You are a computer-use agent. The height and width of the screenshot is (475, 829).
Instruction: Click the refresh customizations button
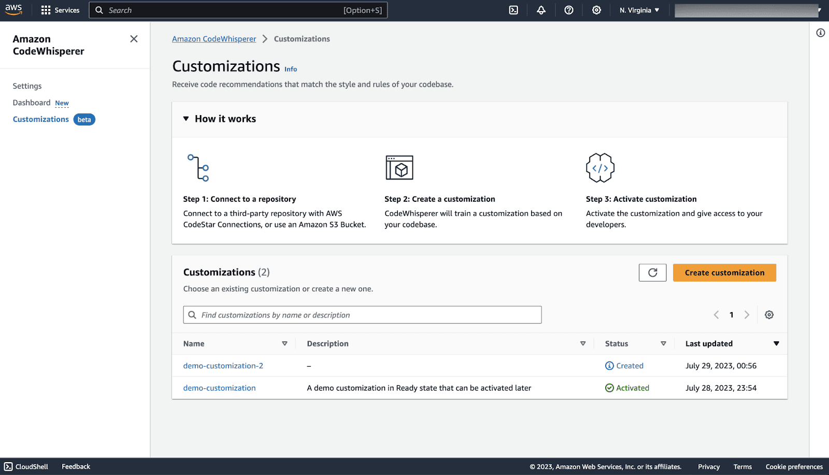tap(652, 273)
